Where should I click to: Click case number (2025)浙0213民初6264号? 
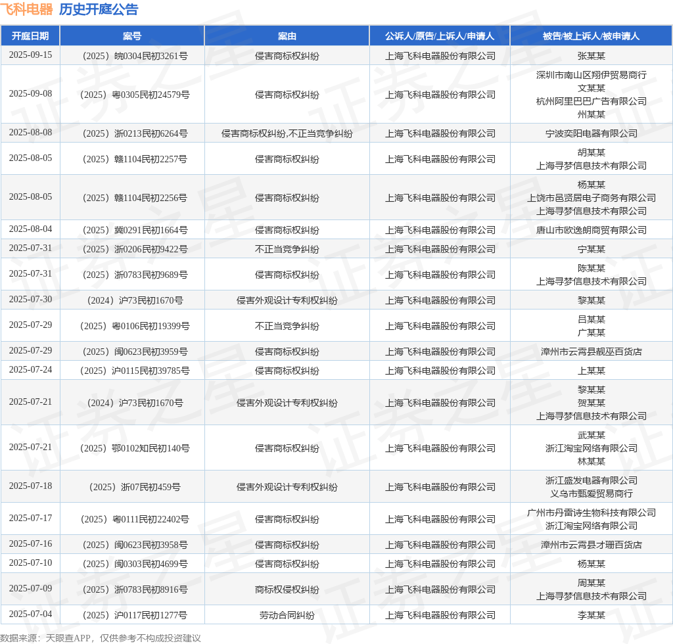[135, 133]
